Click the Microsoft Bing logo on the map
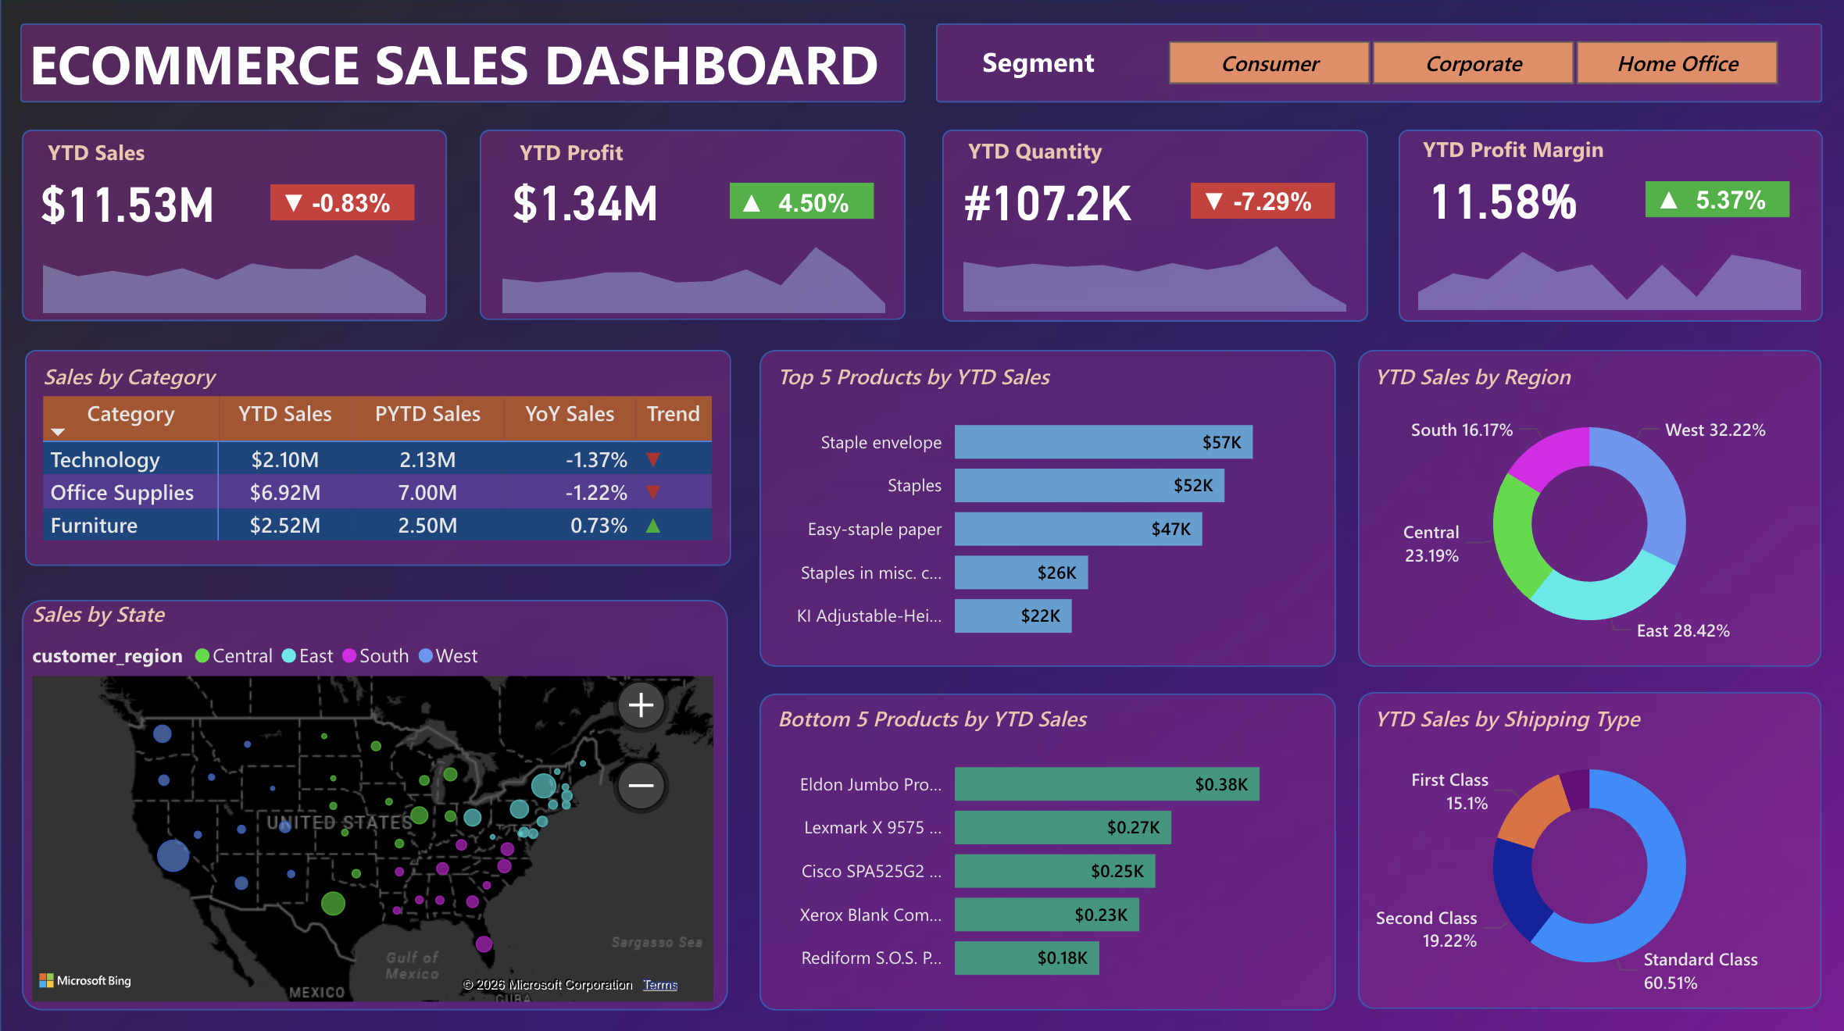 coord(85,980)
